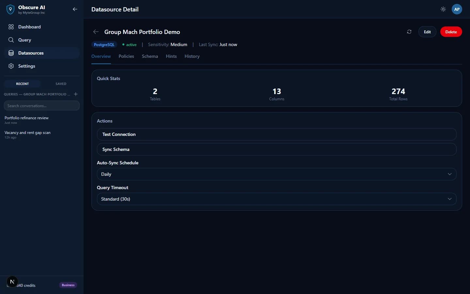Click the round N badge icon

12,282
